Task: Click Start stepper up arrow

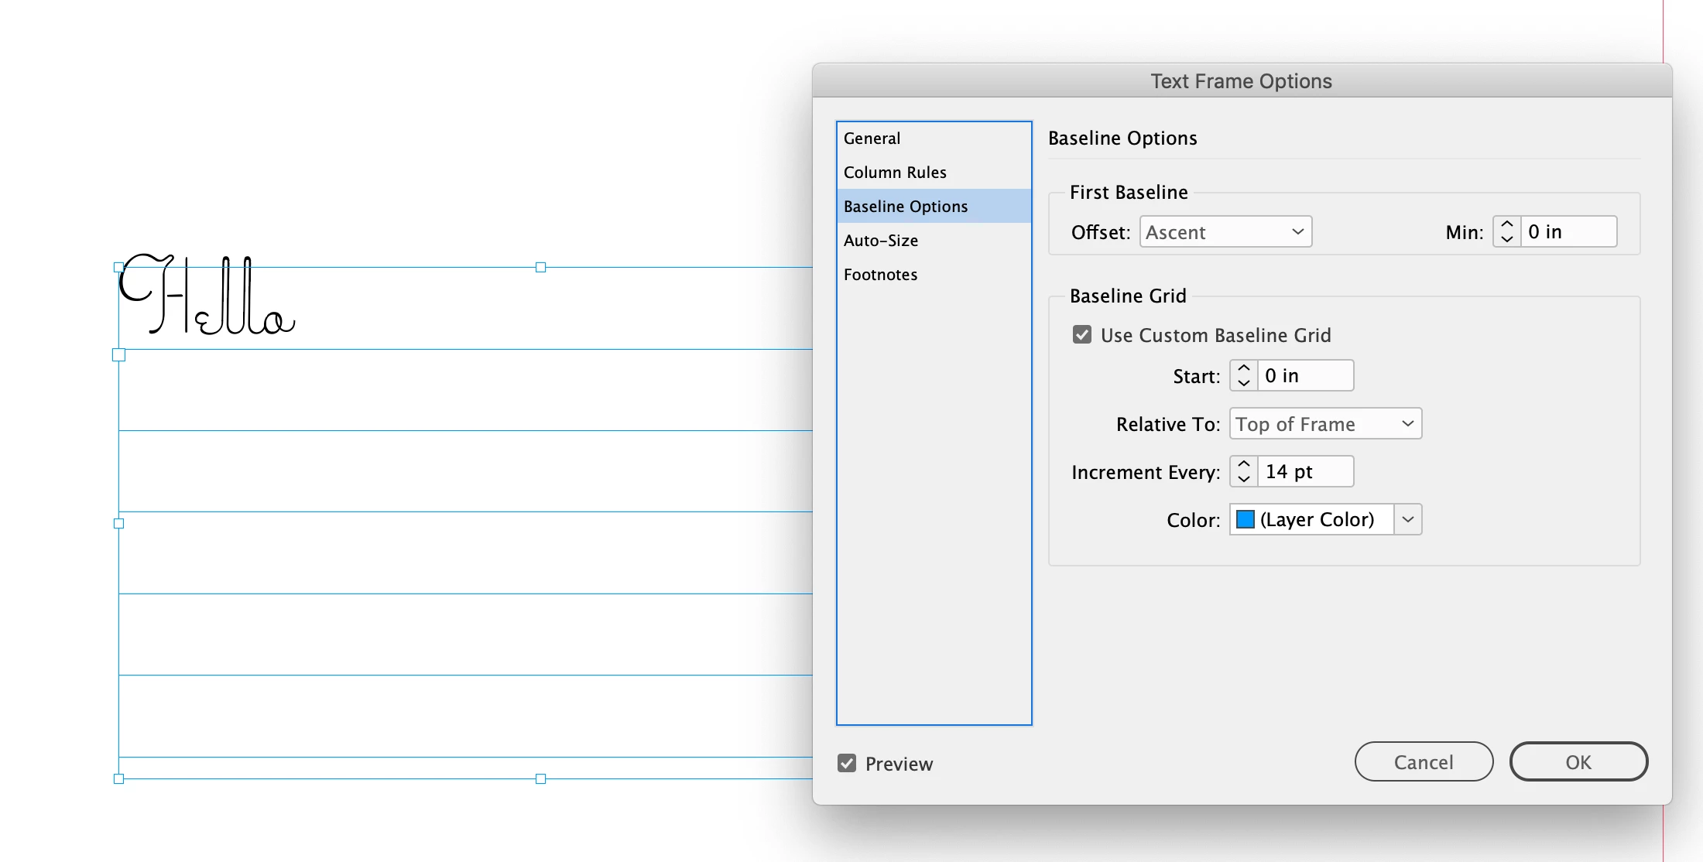Action: point(1243,368)
